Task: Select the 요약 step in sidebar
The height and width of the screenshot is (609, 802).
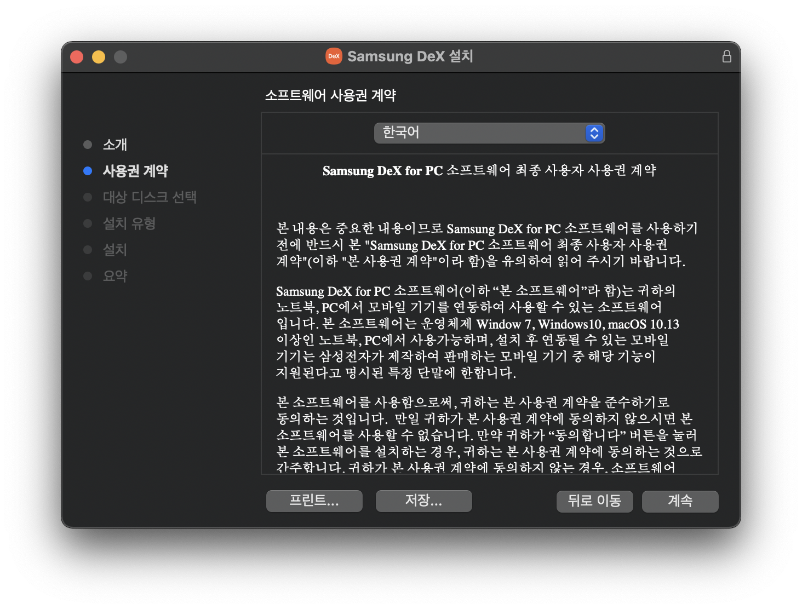Action: pyautogui.click(x=115, y=276)
